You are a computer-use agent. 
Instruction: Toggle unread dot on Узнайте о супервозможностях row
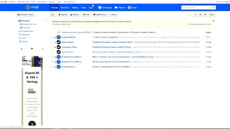(55, 67)
